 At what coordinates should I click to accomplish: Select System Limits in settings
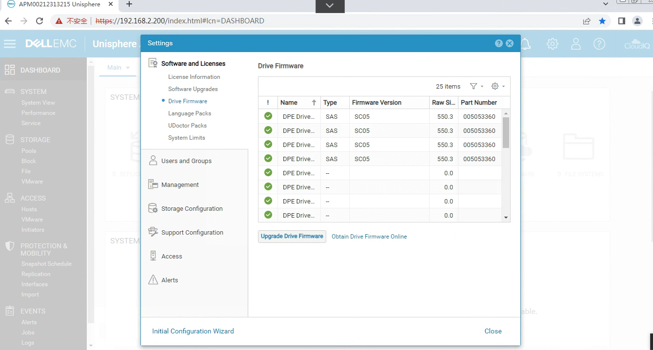187,138
